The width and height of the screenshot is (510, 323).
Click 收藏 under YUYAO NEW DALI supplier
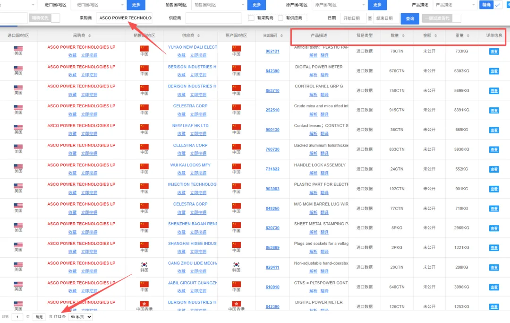click(x=181, y=55)
